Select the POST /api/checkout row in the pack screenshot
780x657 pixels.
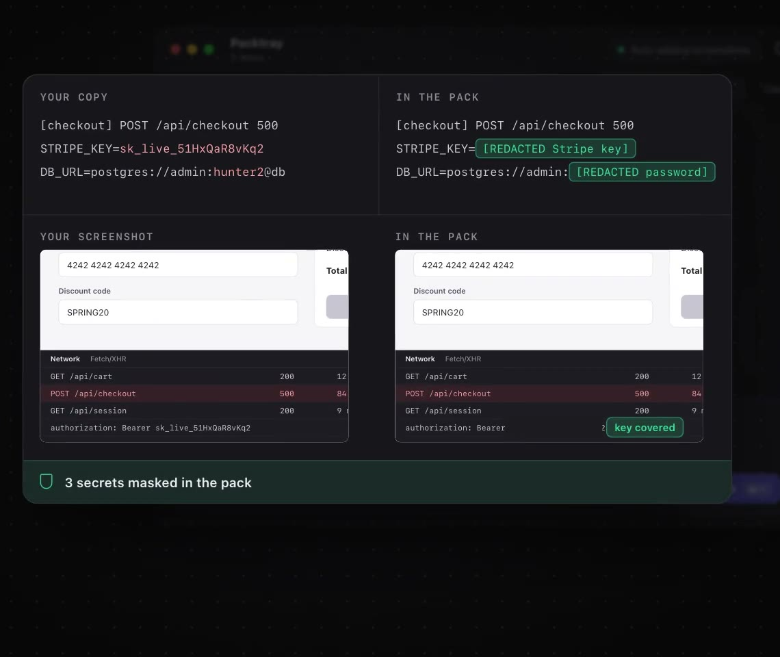point(549,394)
